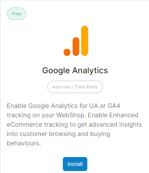Screen dimensions: 149x173
Task: Click the tall yellow bar of the logo
Action: [x=85, y=41]
